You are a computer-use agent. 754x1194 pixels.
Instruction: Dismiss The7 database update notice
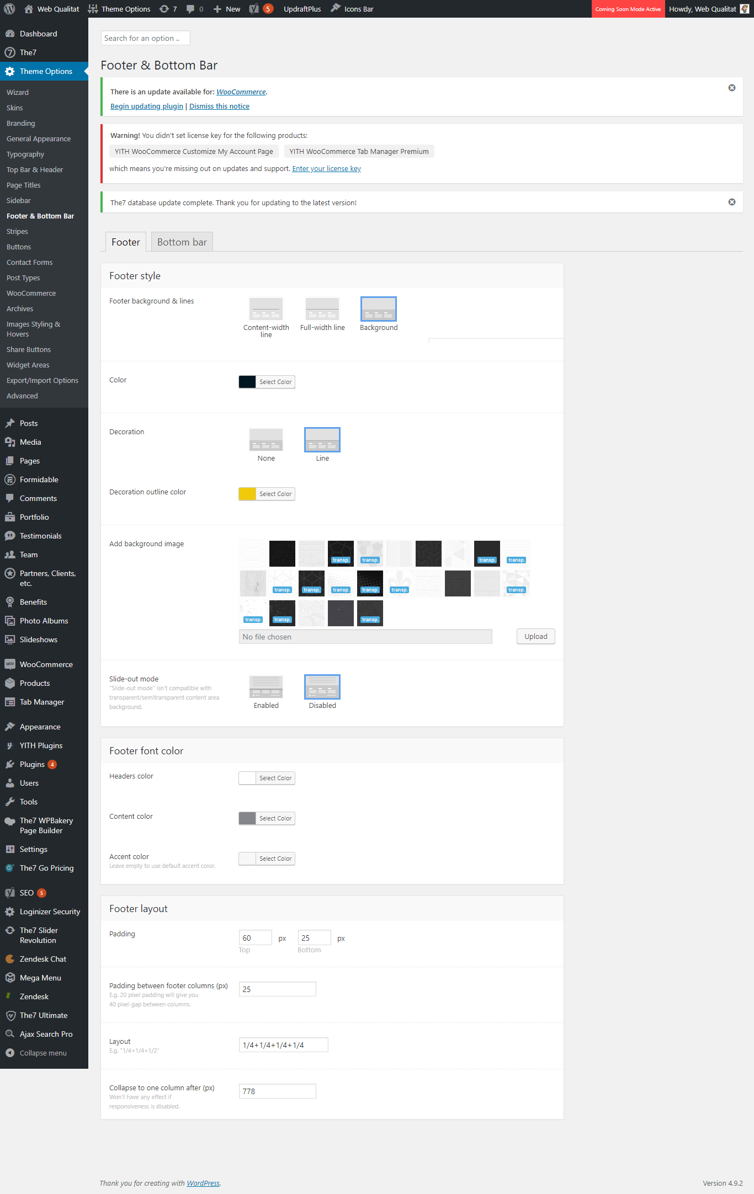732,202
